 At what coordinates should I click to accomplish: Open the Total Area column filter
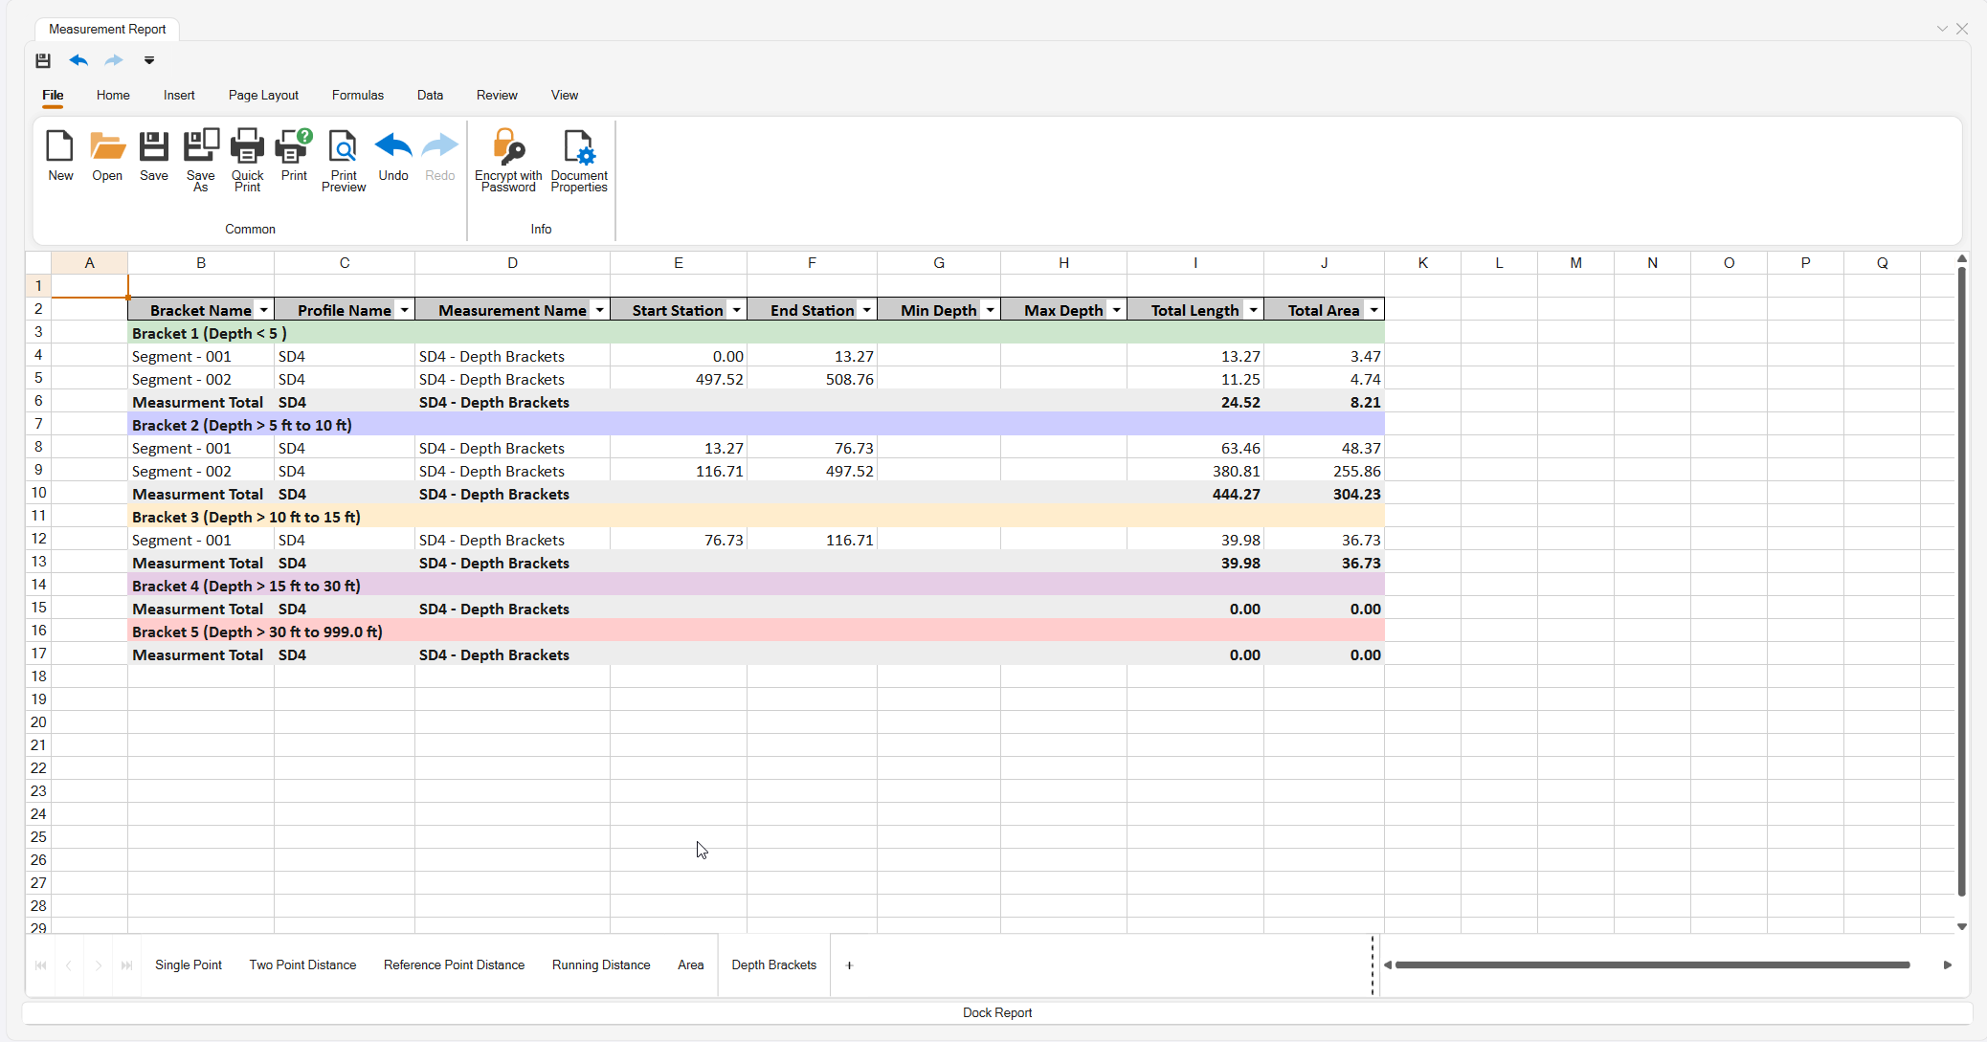click(x=1373, y=310)
